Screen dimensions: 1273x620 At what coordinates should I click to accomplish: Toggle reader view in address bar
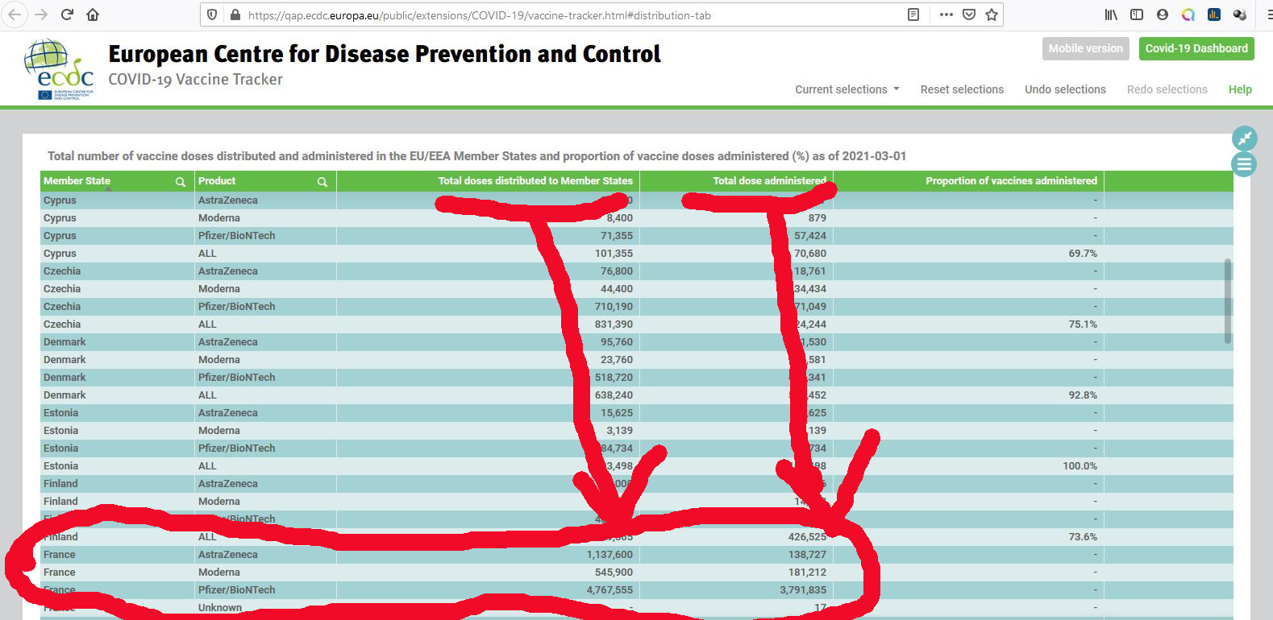(x=913, y=14)
